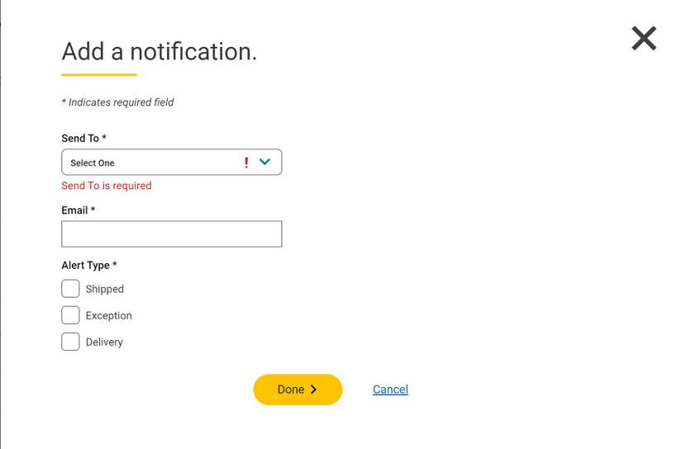Open the Send To dropdown
This screenshot has width=682, height=449.
point(157,163)
